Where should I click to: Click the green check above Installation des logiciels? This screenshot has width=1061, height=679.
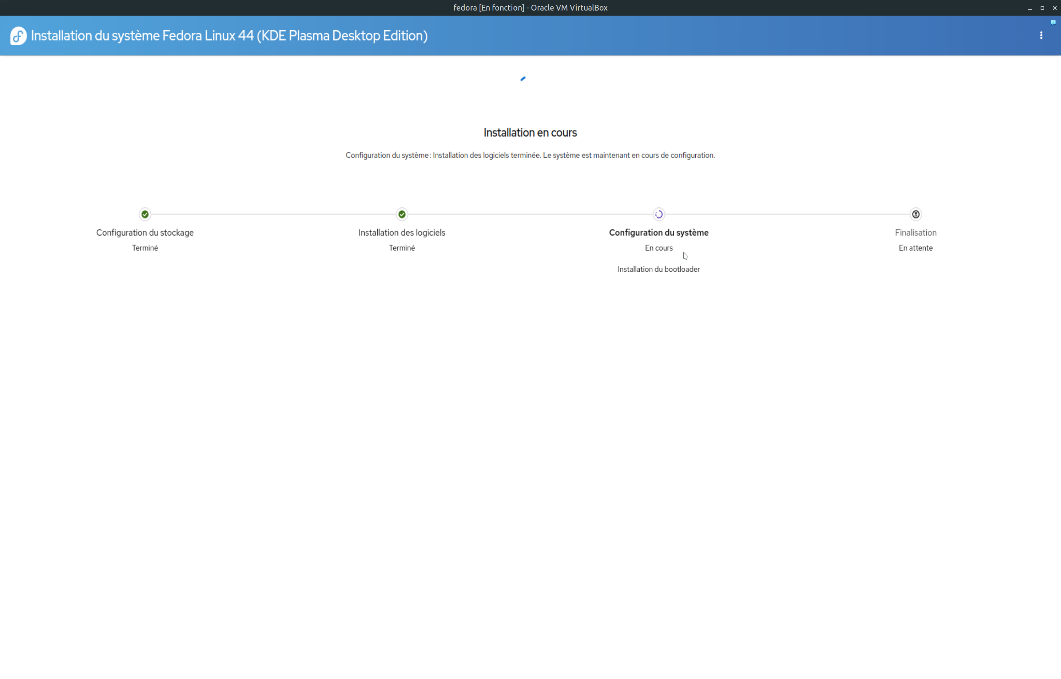tap(402, 214)
